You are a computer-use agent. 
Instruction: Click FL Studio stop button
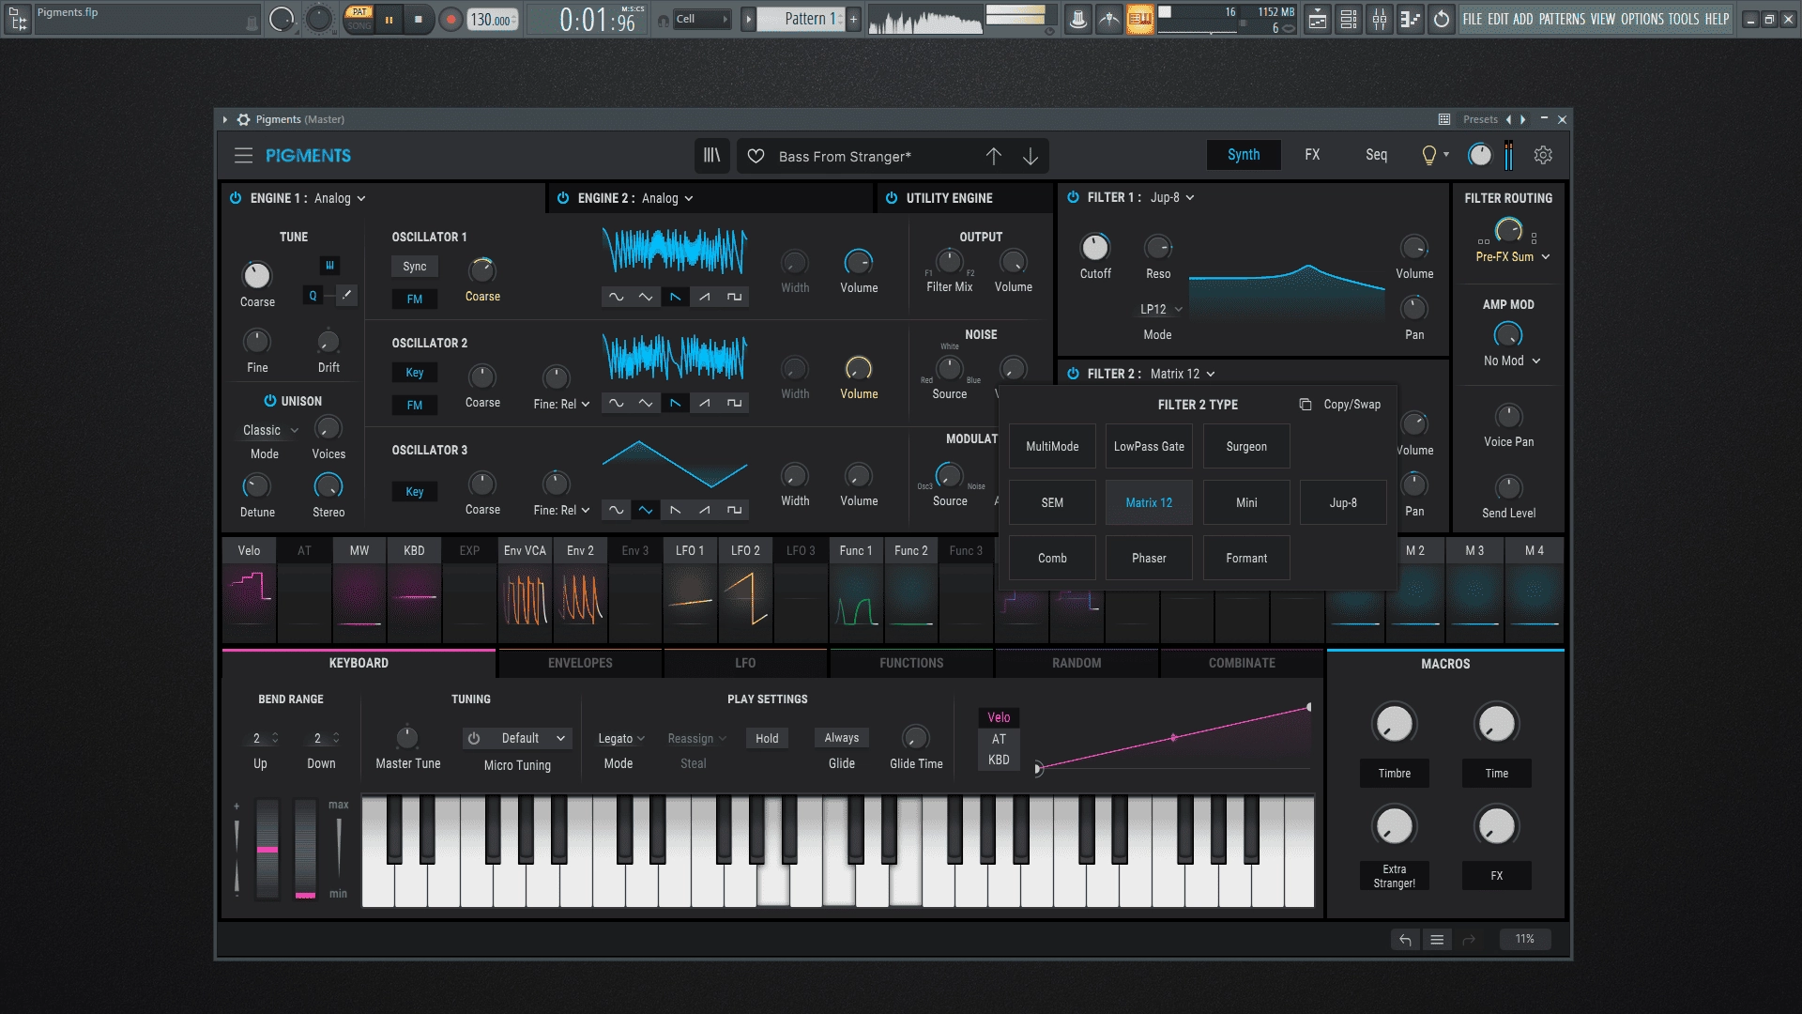(419, 19)
